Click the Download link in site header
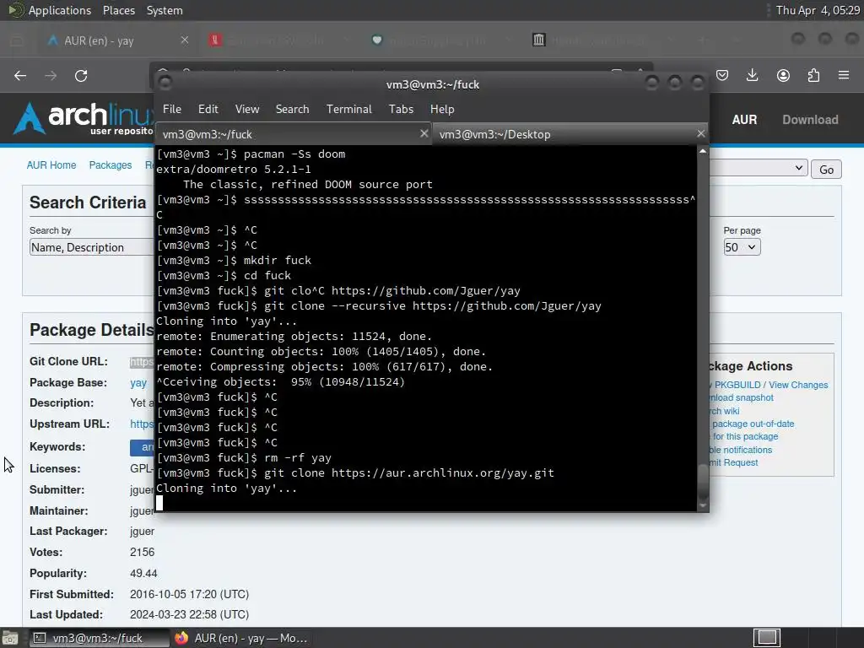 [x=810, y=120]
